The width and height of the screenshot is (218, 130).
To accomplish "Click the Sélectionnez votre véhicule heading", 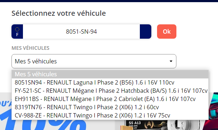I will click(59, 13).
